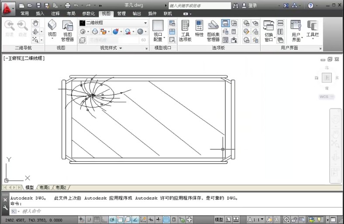Click the binoculars search icon
This screenshot has width=344, height=224.
coord(236,6)
